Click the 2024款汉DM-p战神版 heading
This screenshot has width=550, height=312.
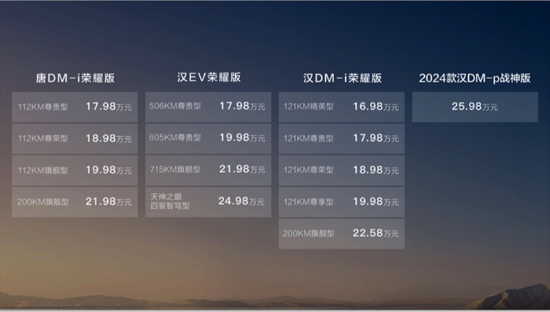[x=474, y=78]
